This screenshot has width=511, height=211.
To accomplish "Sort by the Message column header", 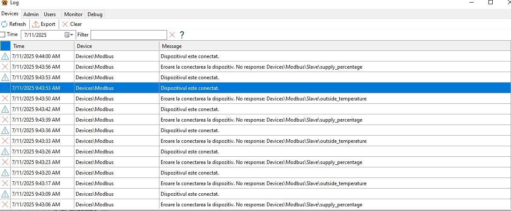I will [x=172, y=46].
